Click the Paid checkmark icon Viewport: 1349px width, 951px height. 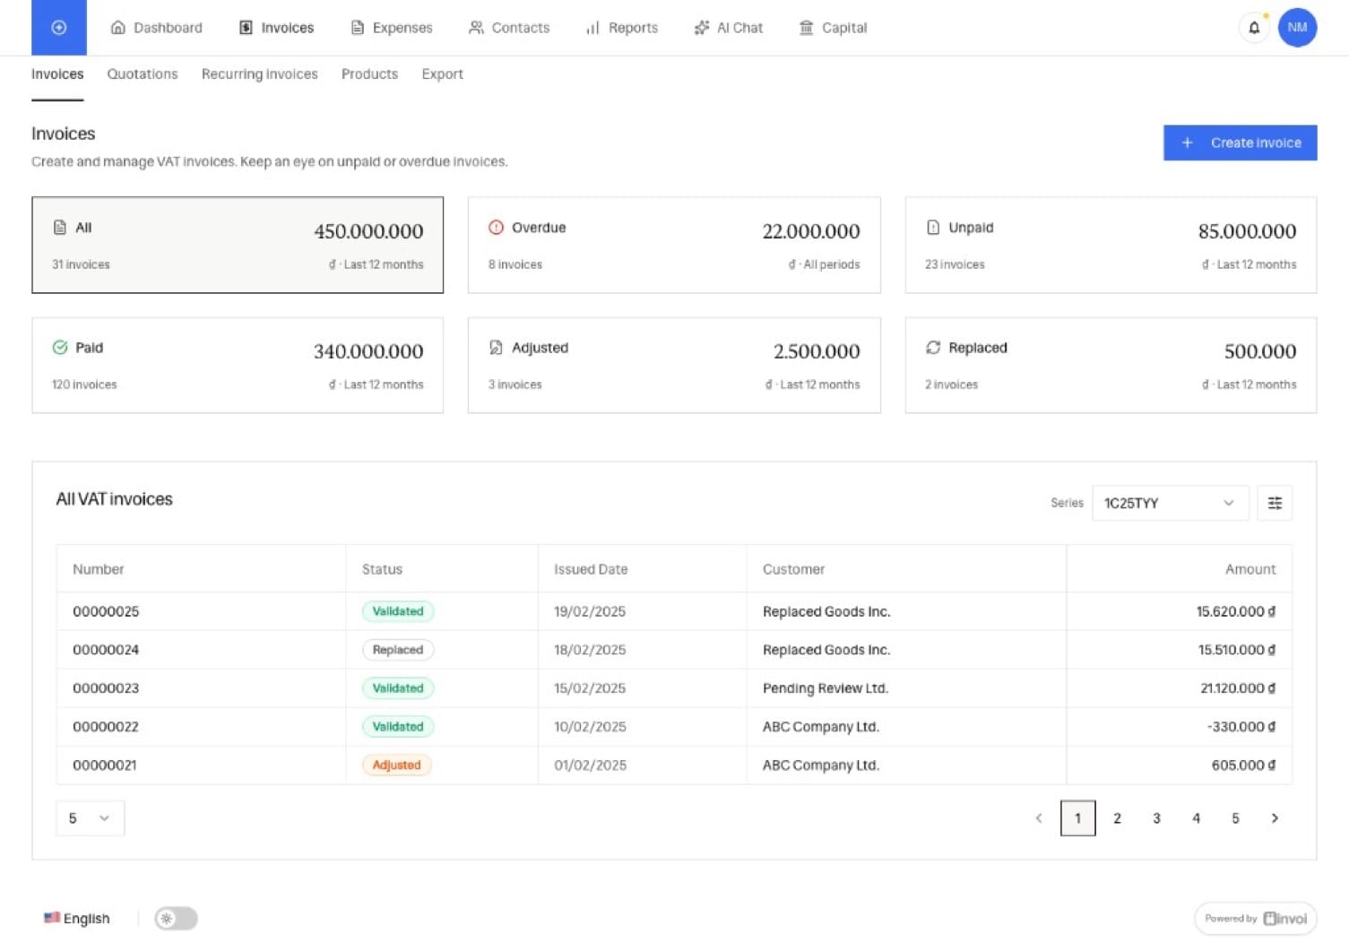point(60,348)
